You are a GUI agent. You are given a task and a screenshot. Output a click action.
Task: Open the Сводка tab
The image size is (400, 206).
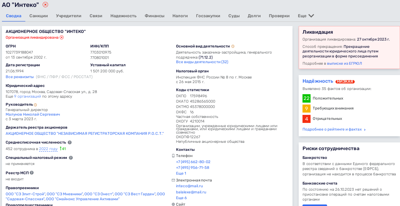[13, 16]
